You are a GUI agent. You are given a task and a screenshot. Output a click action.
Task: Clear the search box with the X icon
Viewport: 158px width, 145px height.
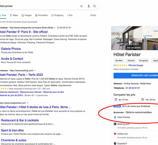pyautogui.click(x=81, y=6)
